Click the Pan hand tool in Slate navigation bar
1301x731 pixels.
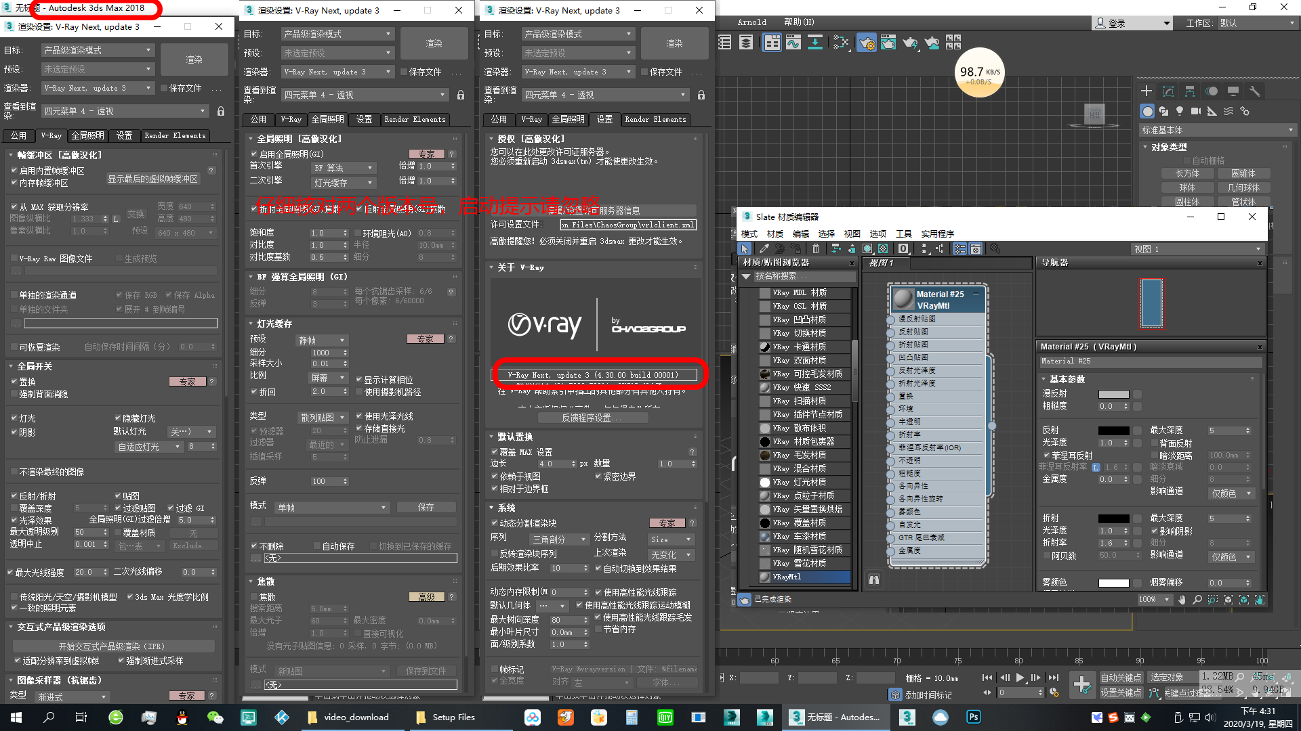click(x=1182, y=600)
